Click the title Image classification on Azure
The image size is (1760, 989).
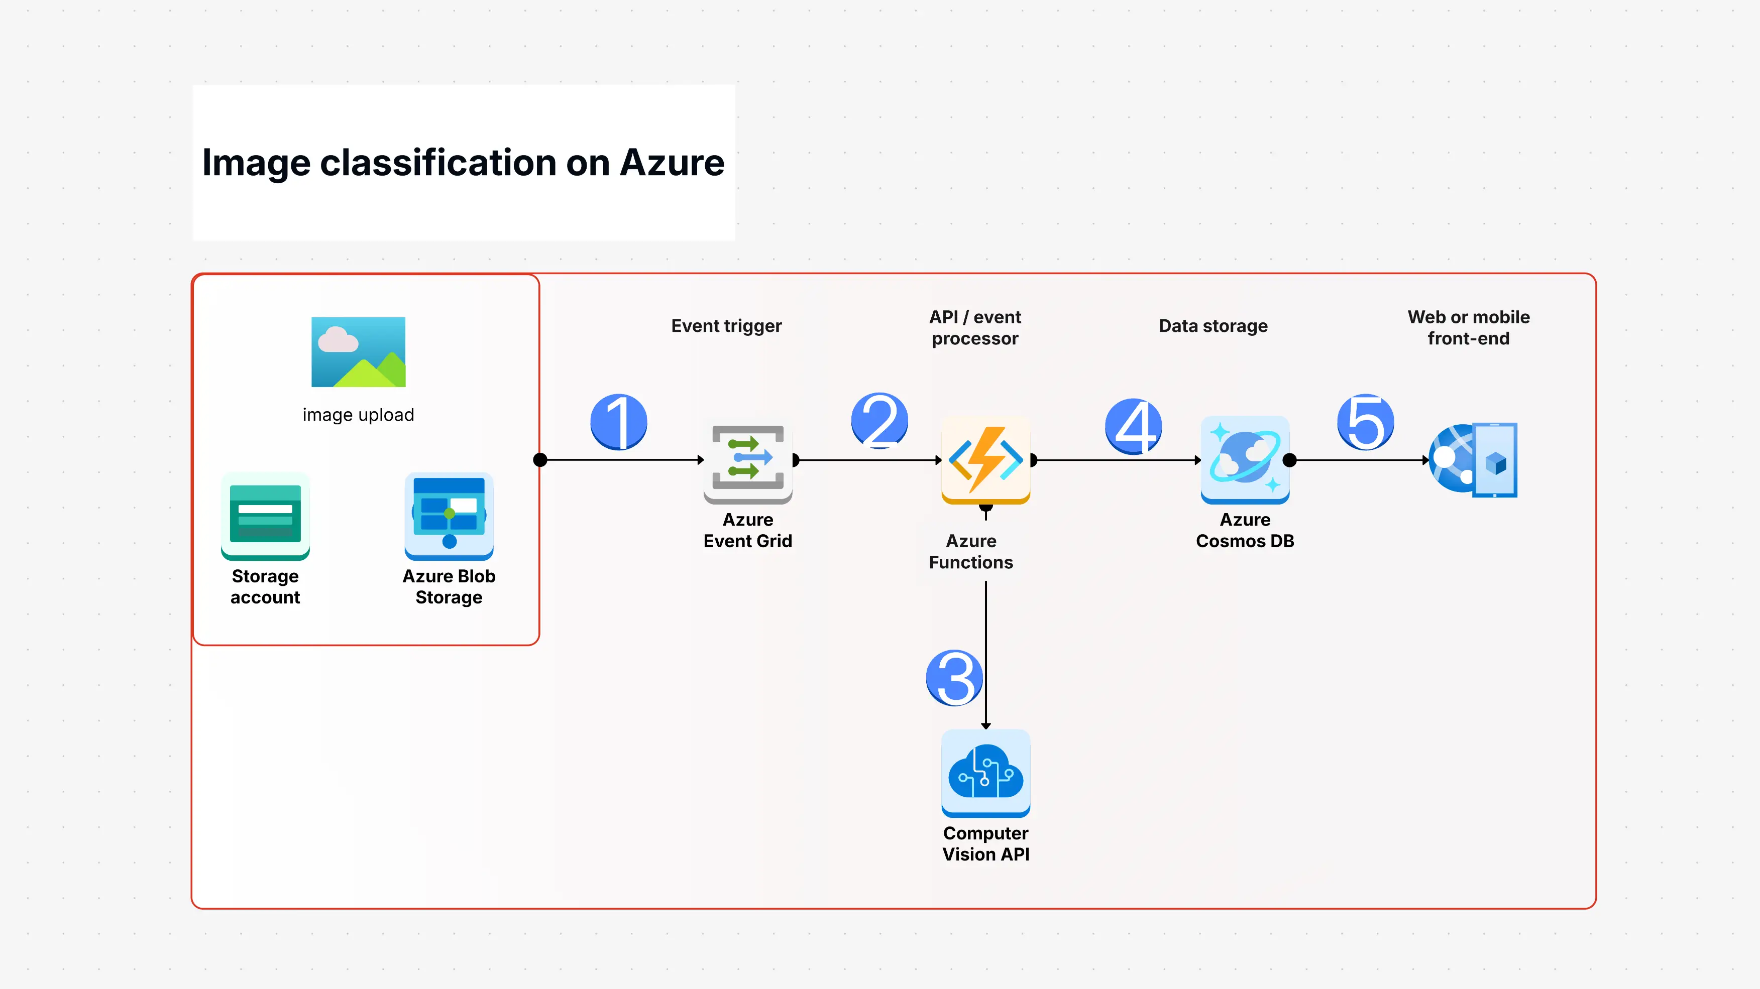463,163
